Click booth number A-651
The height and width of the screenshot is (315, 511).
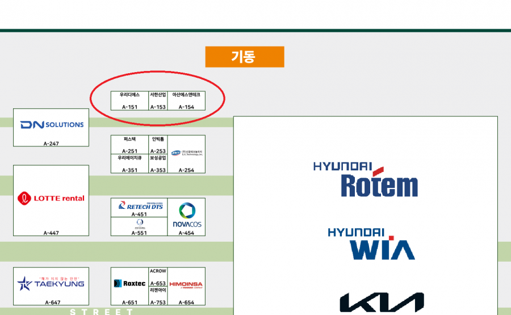(x=129, y=303)
